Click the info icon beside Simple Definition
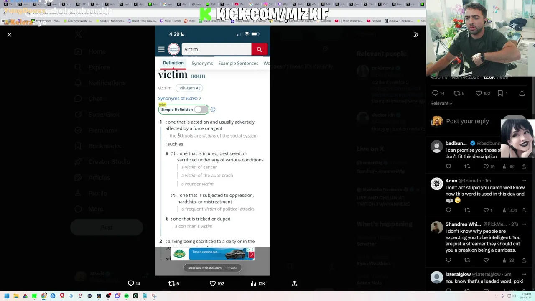Viewport: 535px width, 301px height. pyautogui.click(x=213, y=110)
